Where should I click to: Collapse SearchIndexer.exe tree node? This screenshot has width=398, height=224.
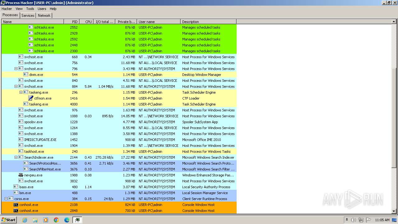tap(16, 157)
